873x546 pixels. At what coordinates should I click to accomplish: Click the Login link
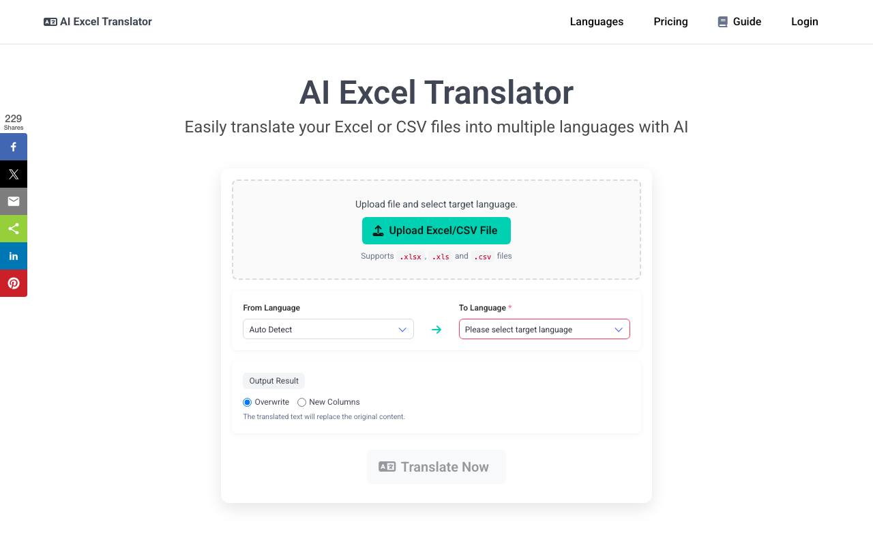[x=805, y=22]
